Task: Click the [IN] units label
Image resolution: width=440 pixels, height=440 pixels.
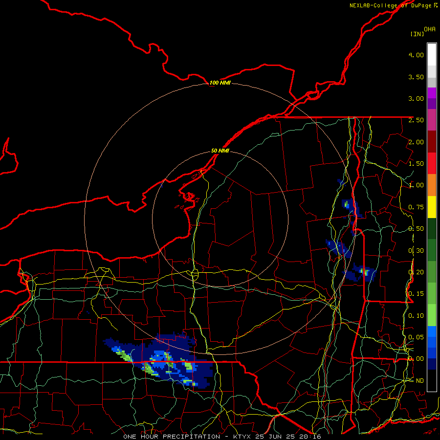Action: tap(417, 34)
